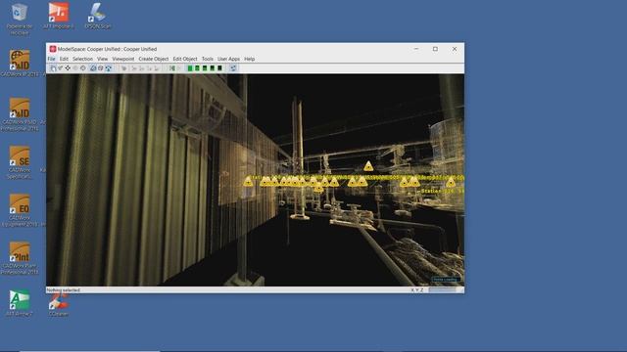Click the status bar progress indicator
Screen dimensions: 627x352
442,290
